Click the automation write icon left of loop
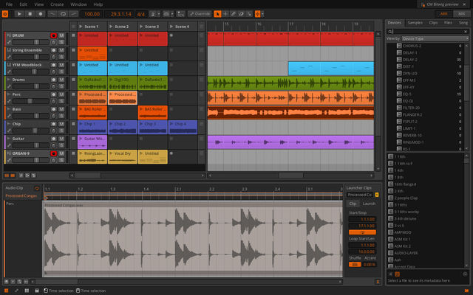The width and height of the screenshot is (473, 295). (52, 14)
